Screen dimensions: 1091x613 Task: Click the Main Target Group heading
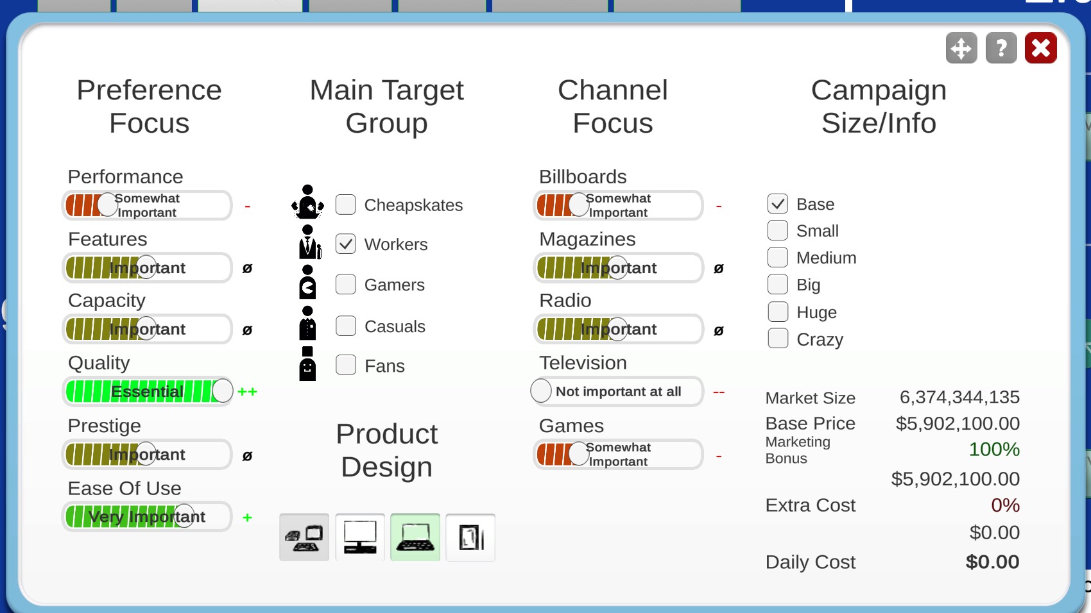tap(386, 106)
